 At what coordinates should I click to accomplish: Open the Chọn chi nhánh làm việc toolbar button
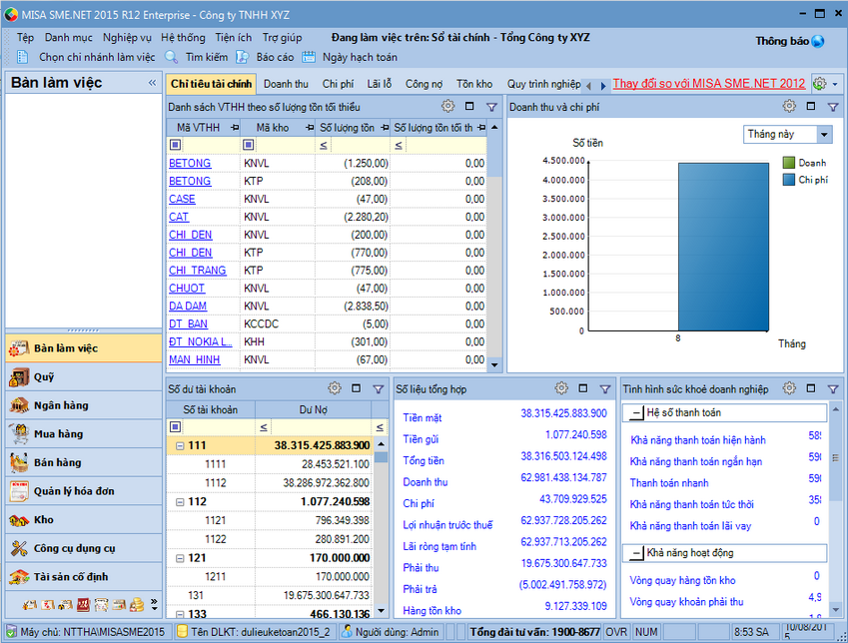[x=87, y=57]
